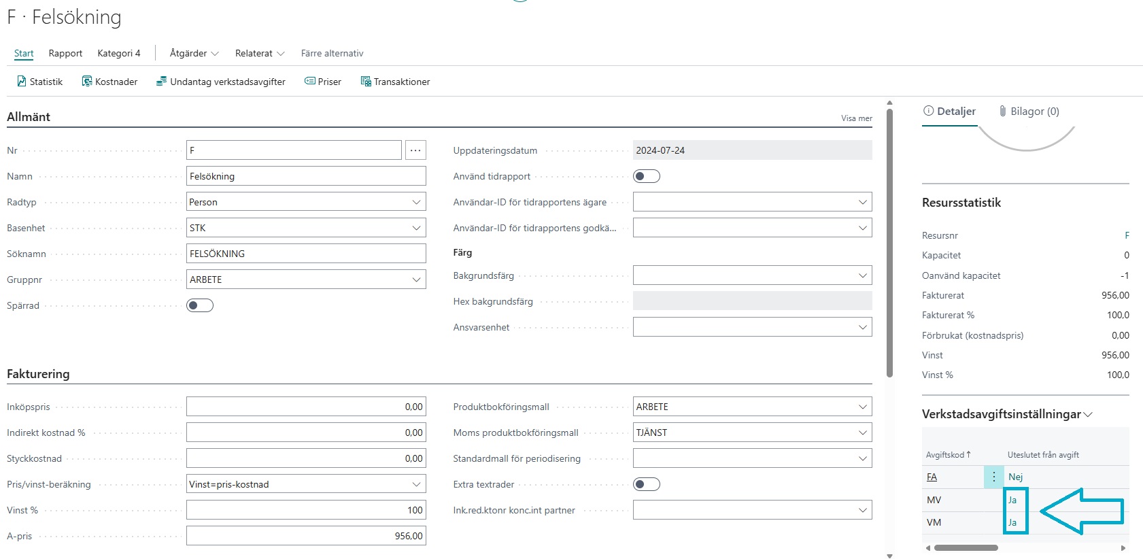Click the Namn input field
Viewport: 1143px width, 559px height.
306,176
